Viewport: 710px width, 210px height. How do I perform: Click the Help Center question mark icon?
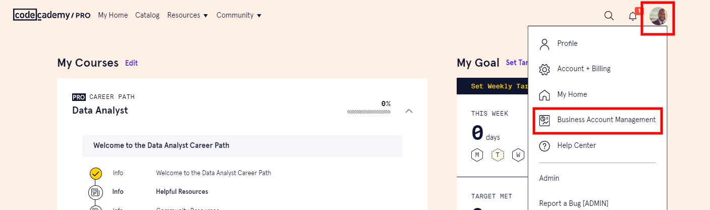544,146
